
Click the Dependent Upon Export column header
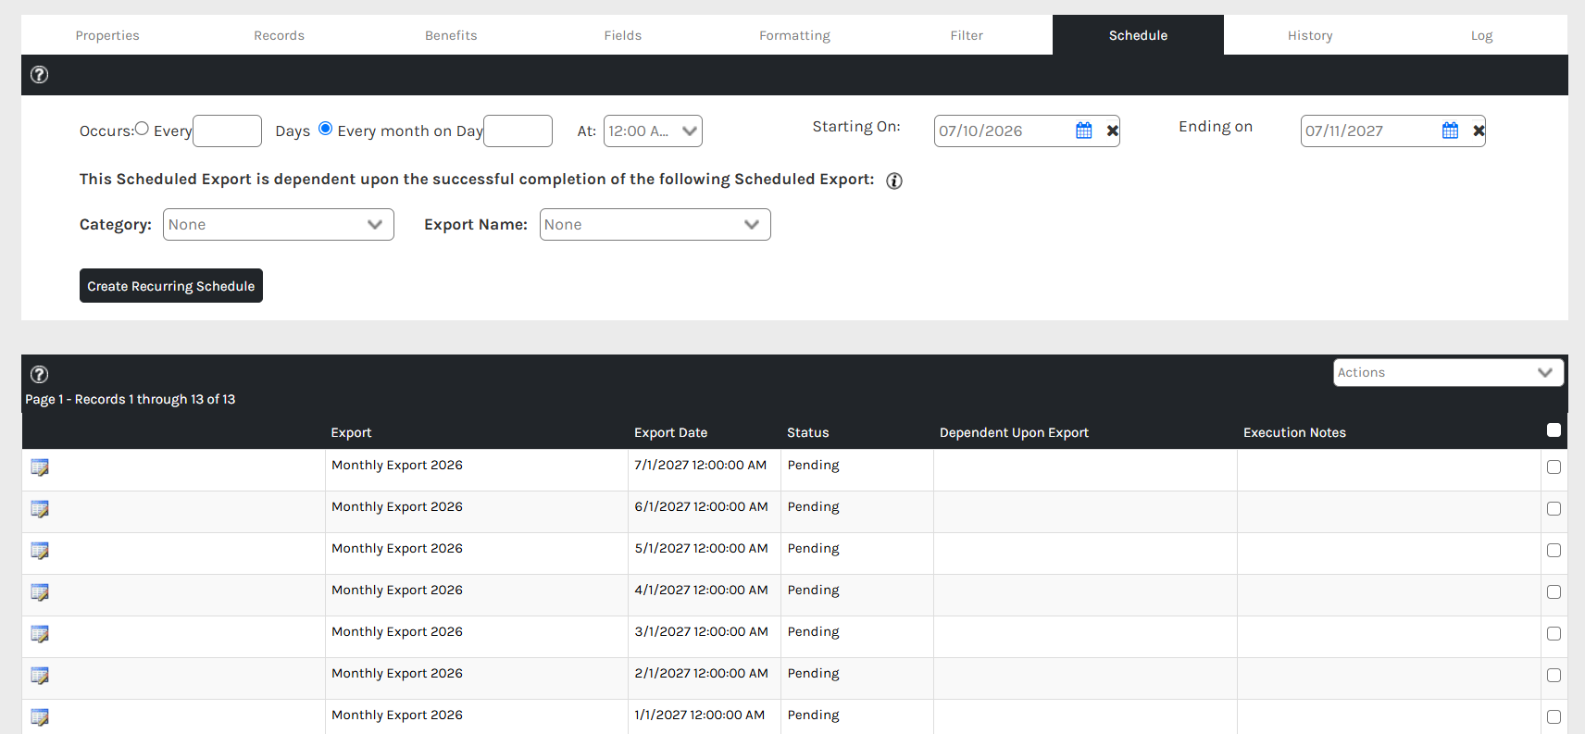(x=1014, y=432)
